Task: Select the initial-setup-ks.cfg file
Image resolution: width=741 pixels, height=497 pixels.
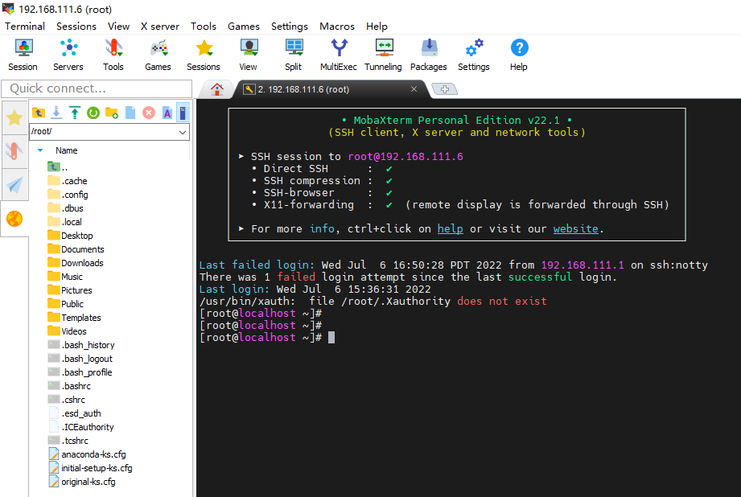Action: pyautogui.click(x=90, y=468)
